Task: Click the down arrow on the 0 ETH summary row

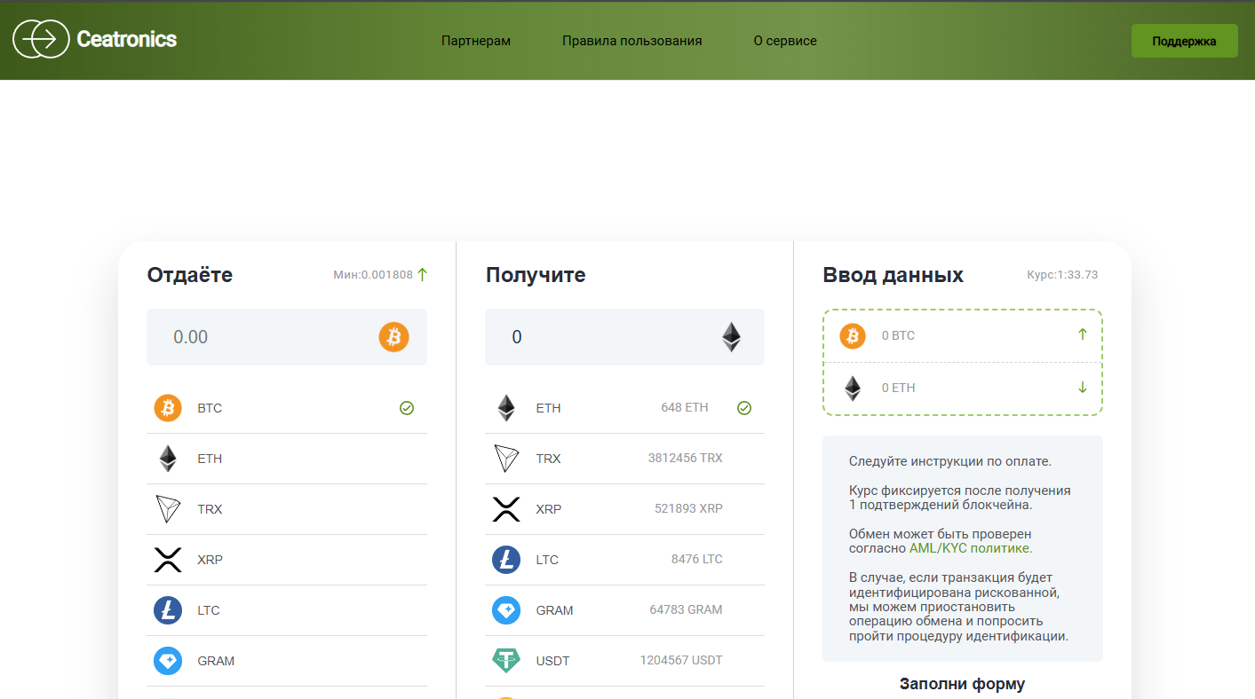Action: 1083,387
